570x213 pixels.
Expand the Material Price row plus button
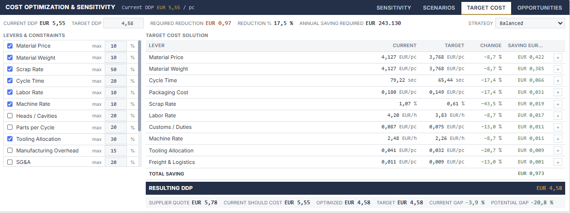tap(557, 57)
